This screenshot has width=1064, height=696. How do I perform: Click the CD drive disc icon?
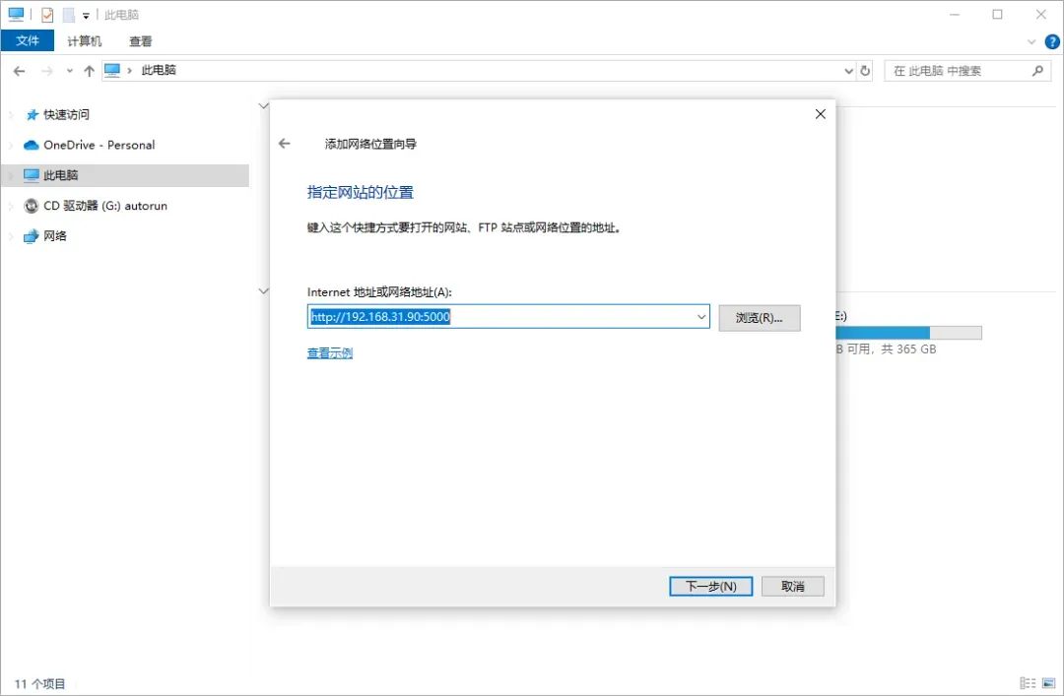coord(32,206)
